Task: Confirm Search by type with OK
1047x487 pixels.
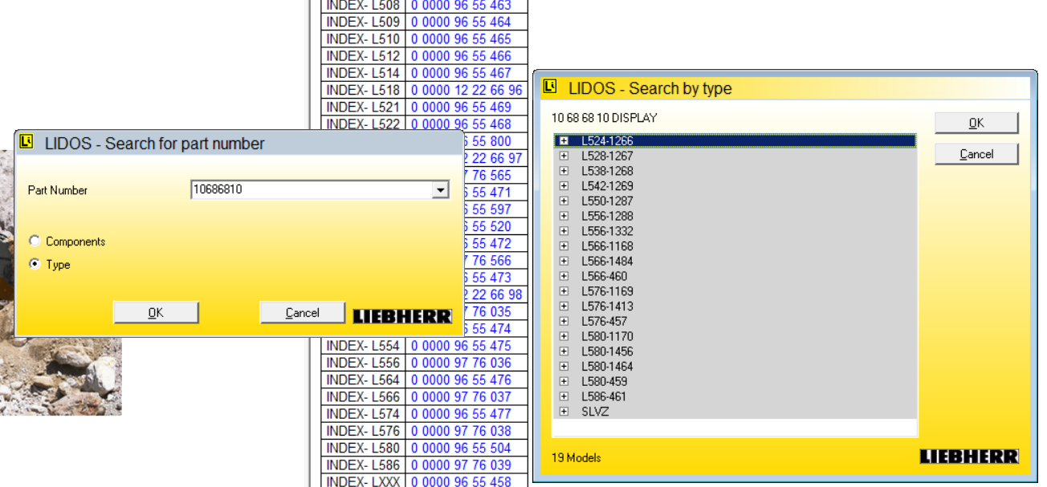Action: [x=976, y=123]
